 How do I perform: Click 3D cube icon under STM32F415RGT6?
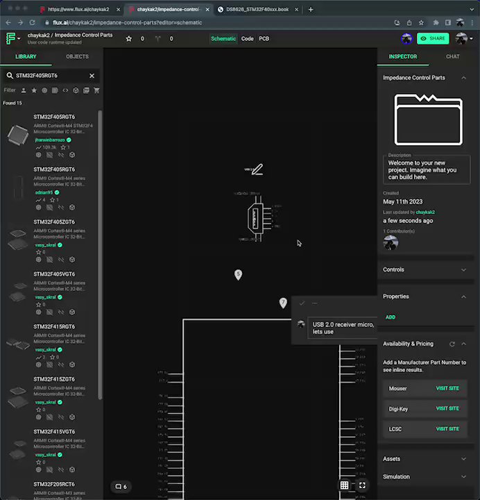pyautogui.click(x=72, y=365)
